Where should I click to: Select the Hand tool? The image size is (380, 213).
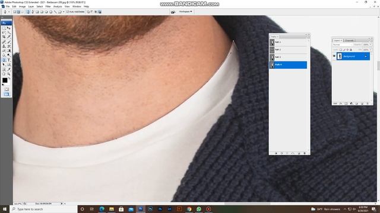pos(4,74)
